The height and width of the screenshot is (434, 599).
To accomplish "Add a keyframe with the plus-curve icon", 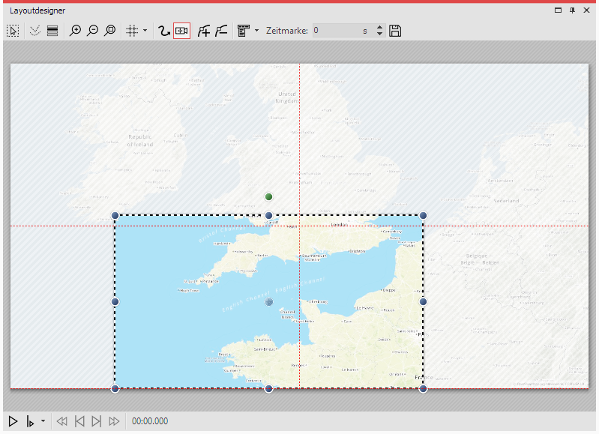I will 203,31.
